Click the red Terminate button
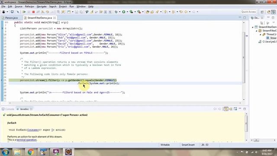This screenshot has height=156, width=277. [33, 12]
